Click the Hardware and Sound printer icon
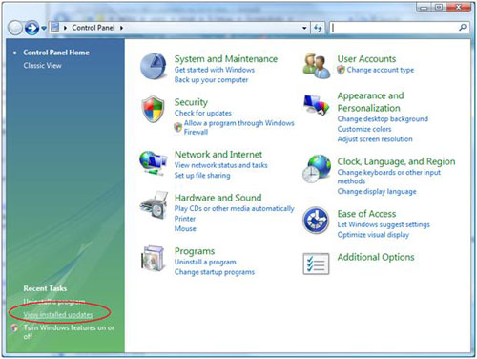Image resolution: width=477 pixels, height=359 pixels. pyautogui.click(x=154, y=205)
